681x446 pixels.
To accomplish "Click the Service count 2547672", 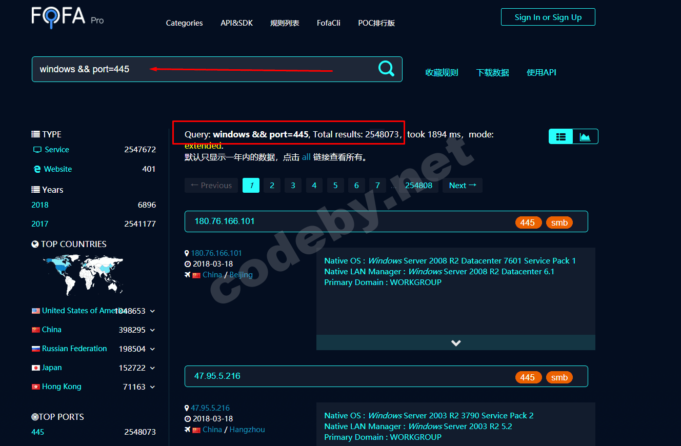I will tap(140, 150).
